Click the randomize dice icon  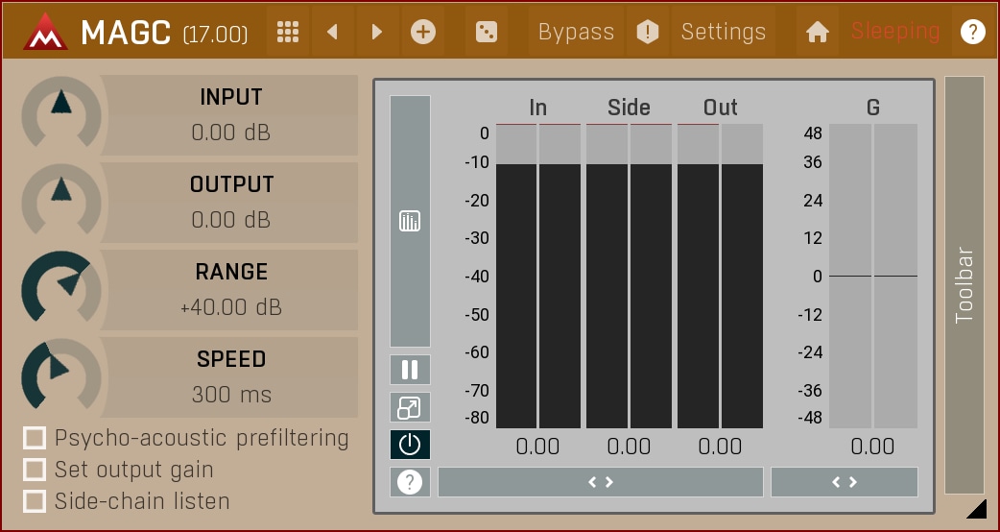pyautogui.click(x=487, y=32)
